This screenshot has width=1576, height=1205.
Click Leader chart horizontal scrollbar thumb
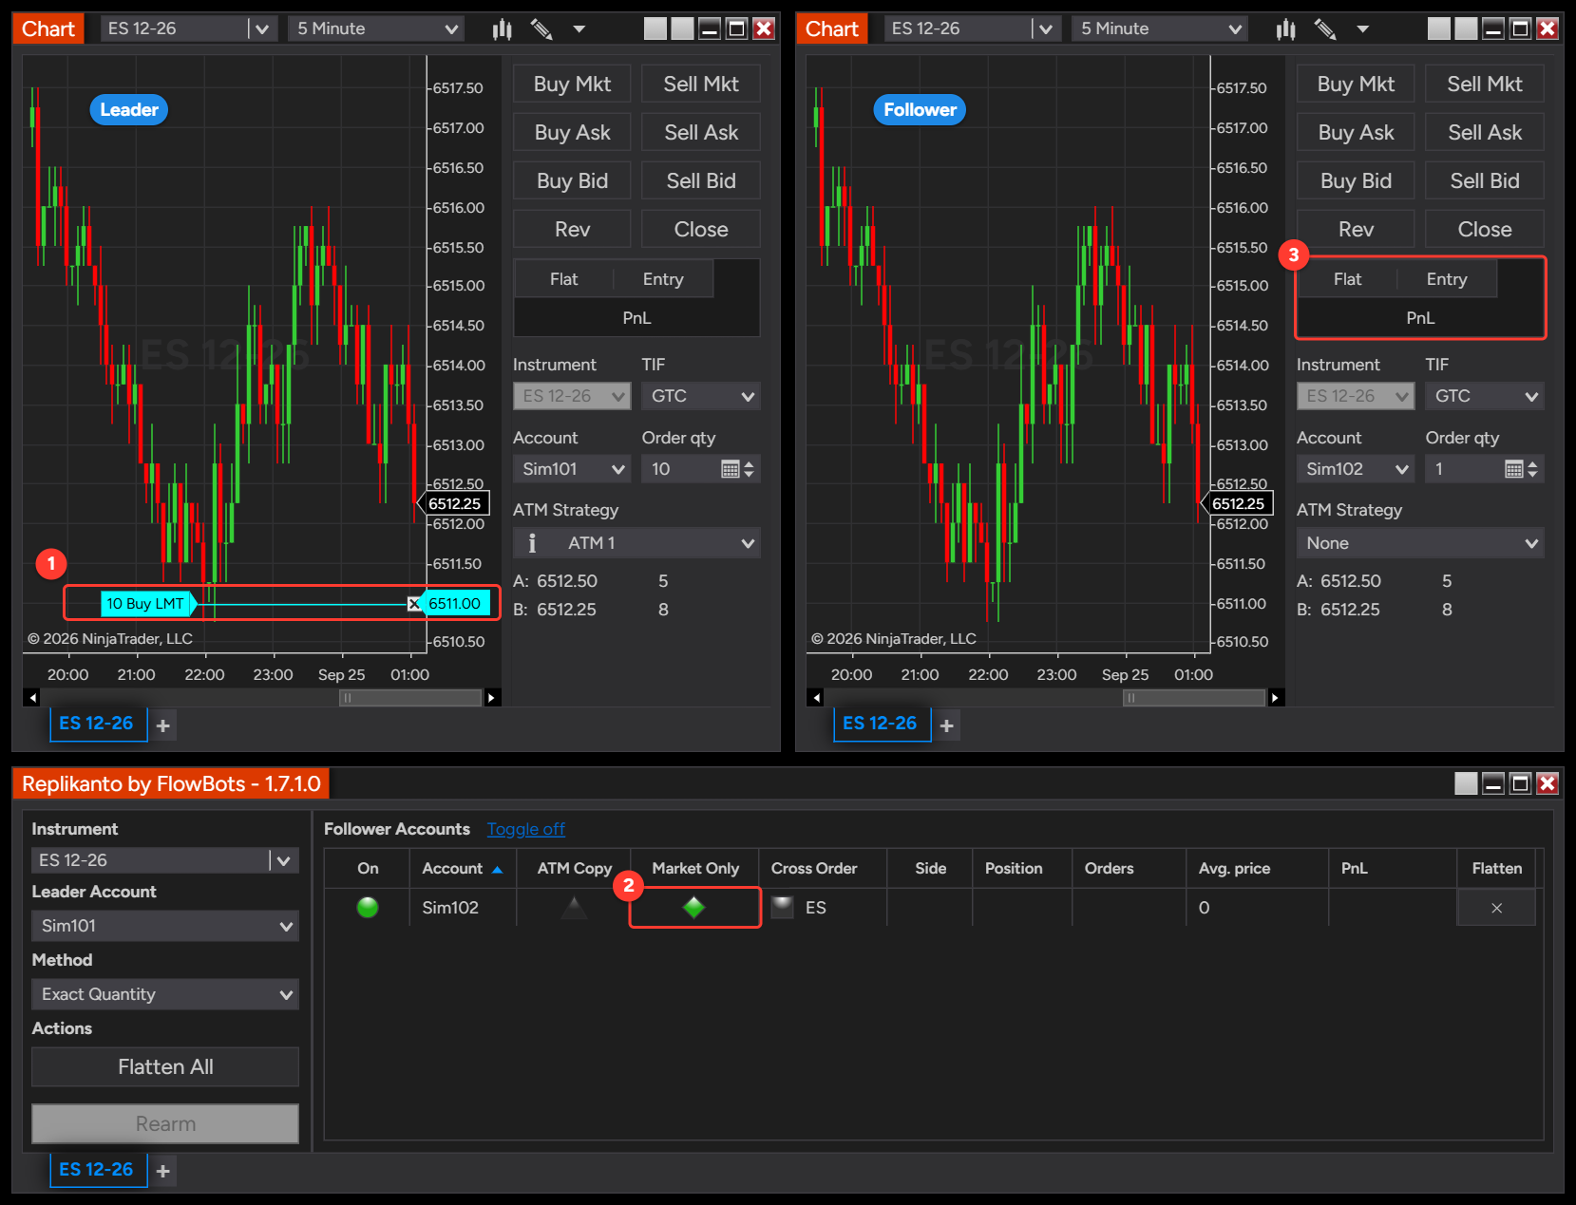coord(411,698)
